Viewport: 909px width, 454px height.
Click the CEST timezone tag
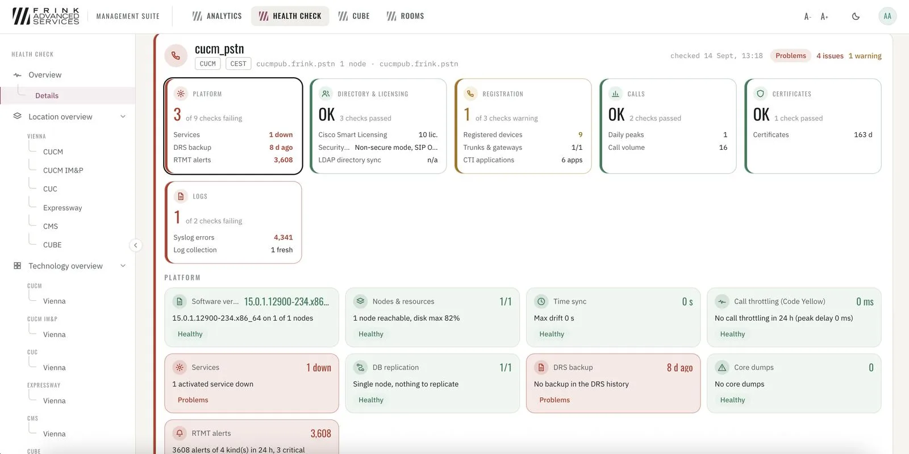[238, 64]
